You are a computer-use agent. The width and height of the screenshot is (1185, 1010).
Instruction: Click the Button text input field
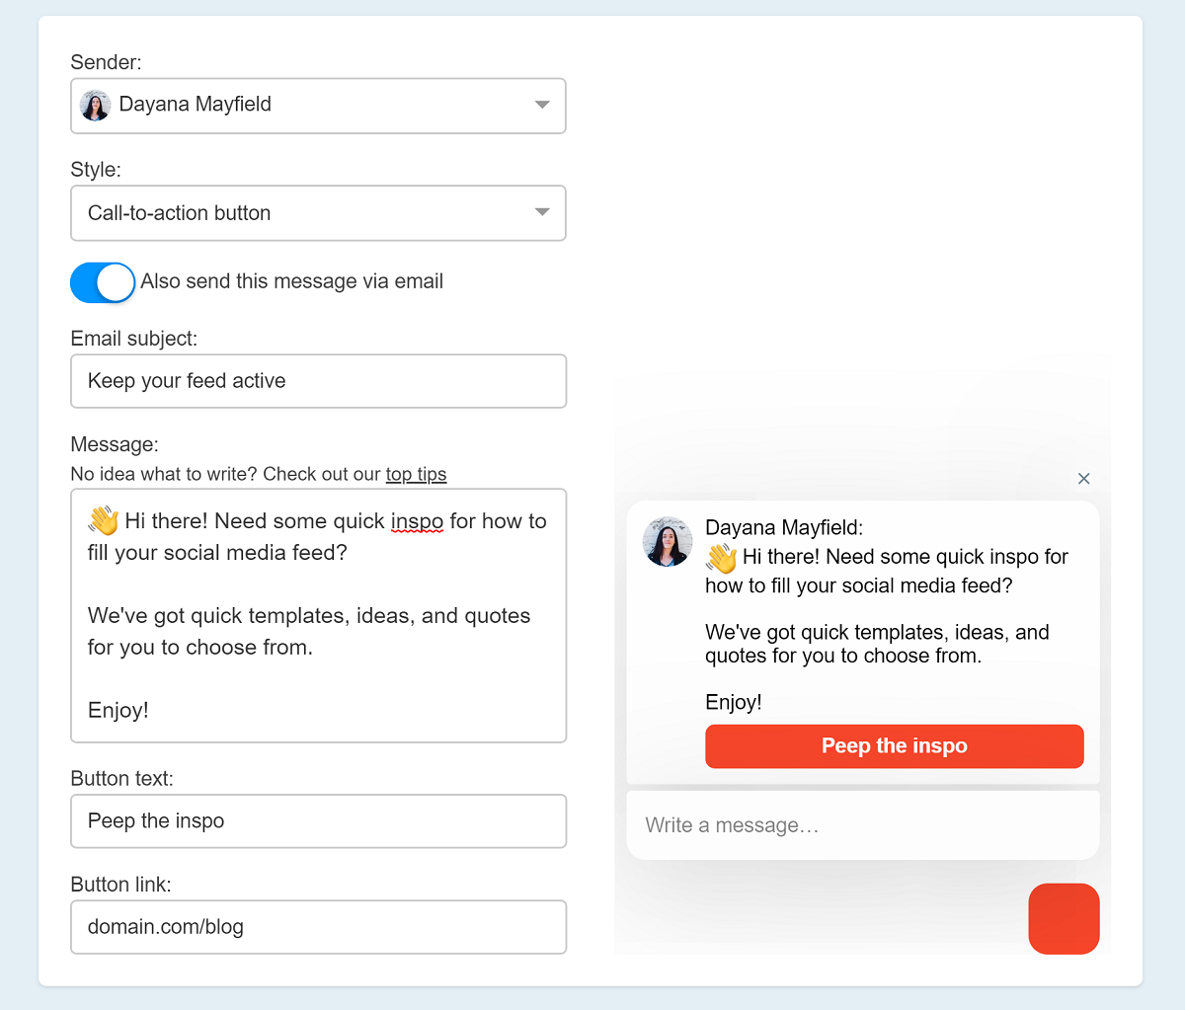pos(318,821)
